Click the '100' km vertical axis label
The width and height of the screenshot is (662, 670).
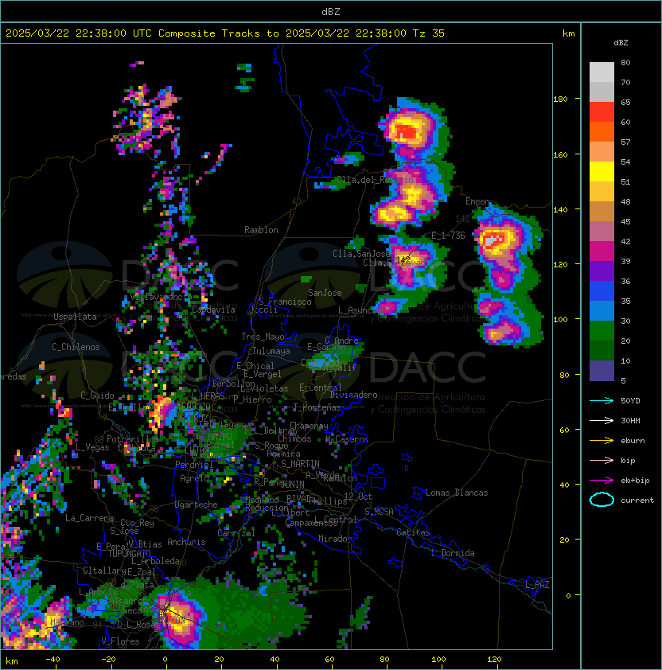click(x=560, y=320)
